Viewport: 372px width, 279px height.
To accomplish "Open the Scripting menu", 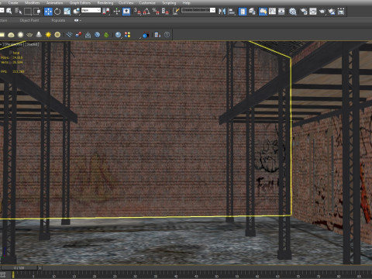I will pyautogui.click(x=169, y=3).
